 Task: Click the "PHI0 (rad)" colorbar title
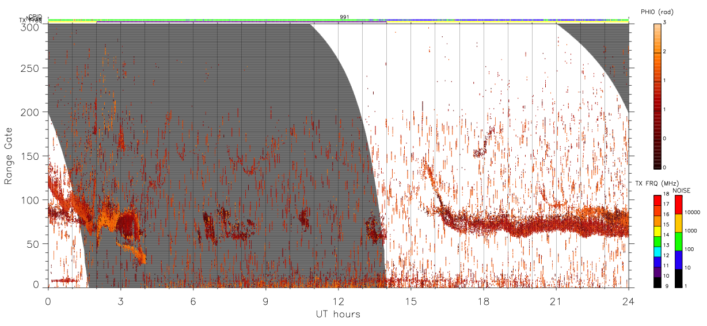point(657,12)
